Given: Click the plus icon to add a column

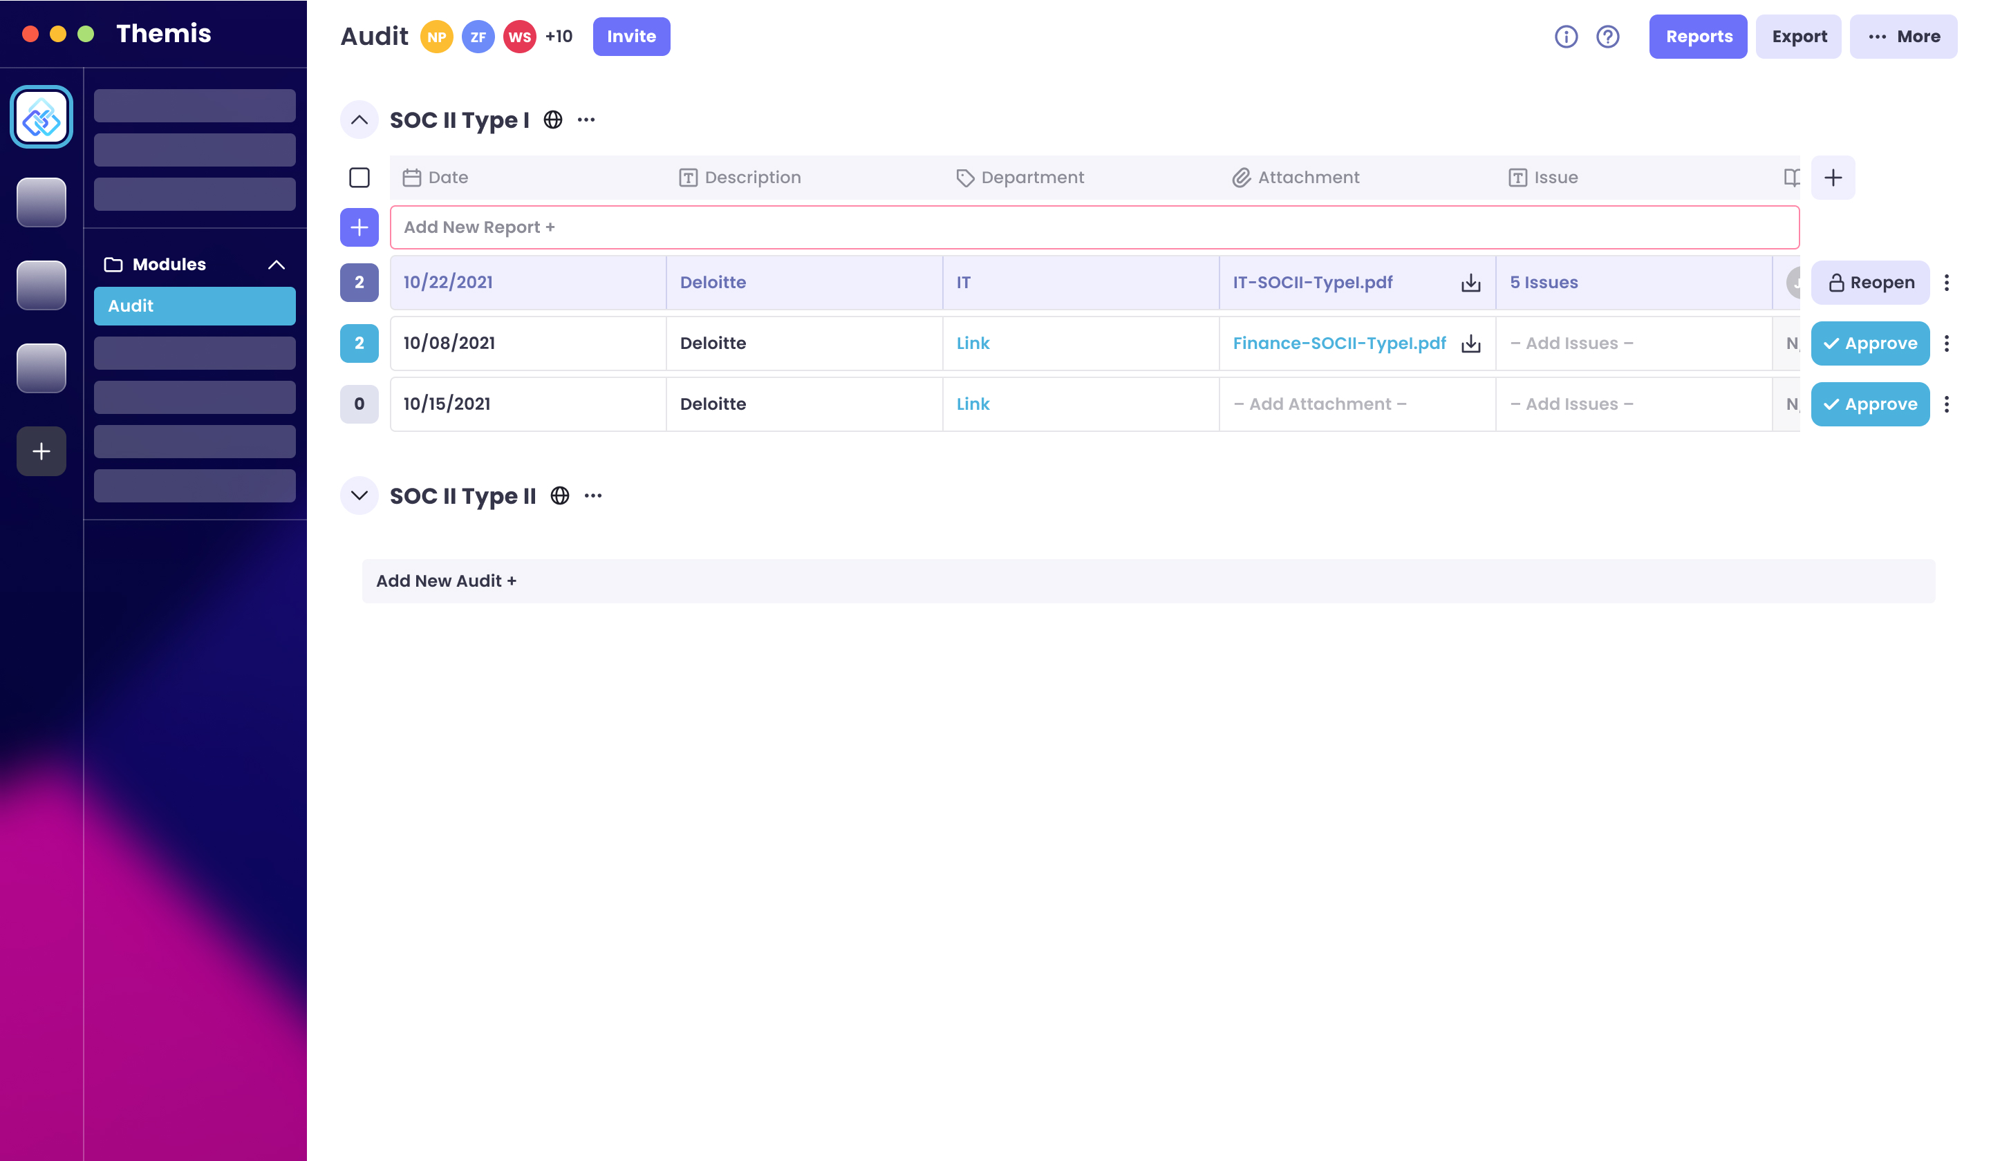Looking at the screenshot, I should click(1832, 178).
